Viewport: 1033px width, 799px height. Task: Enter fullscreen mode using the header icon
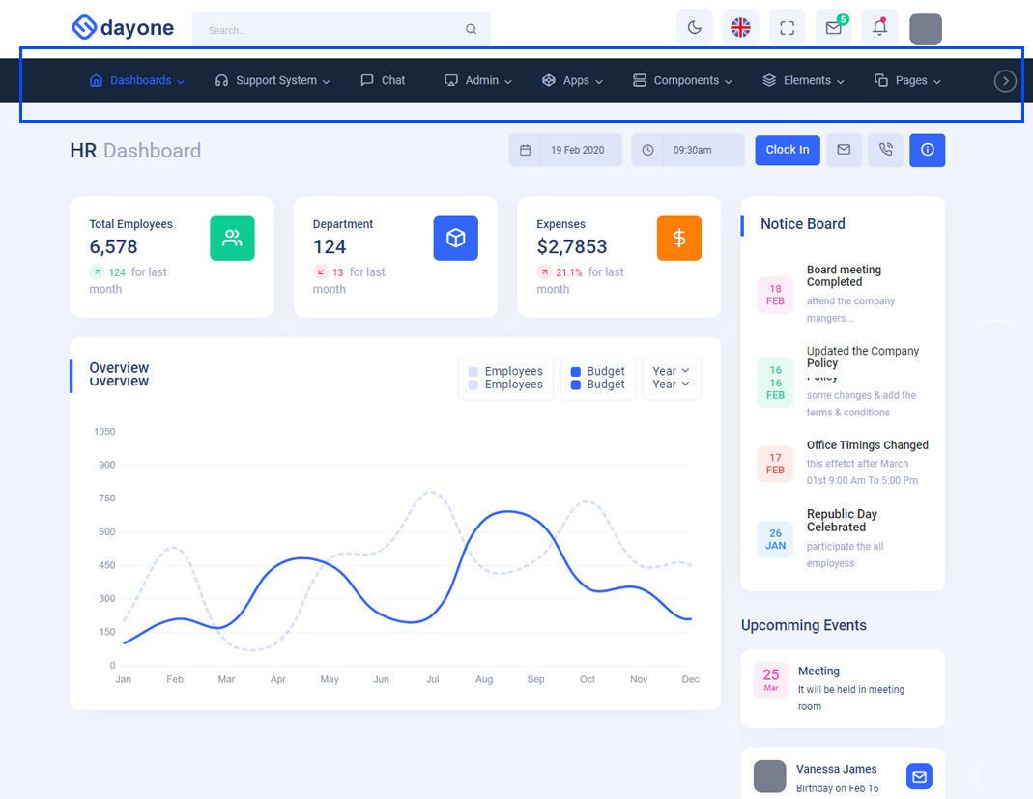pyautogui.click(x=787, y=28)
